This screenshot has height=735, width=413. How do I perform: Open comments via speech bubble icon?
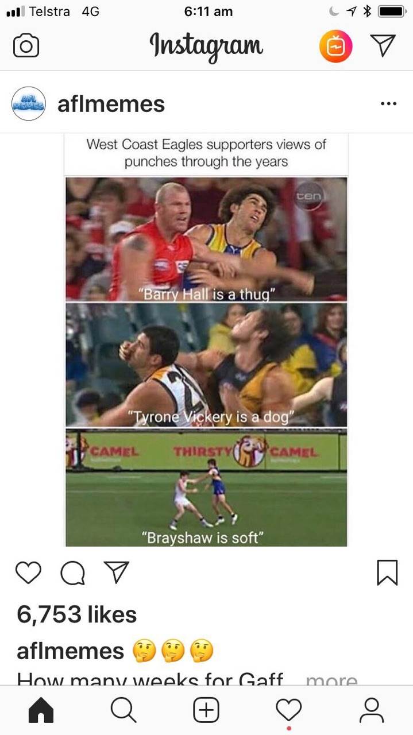72,572
